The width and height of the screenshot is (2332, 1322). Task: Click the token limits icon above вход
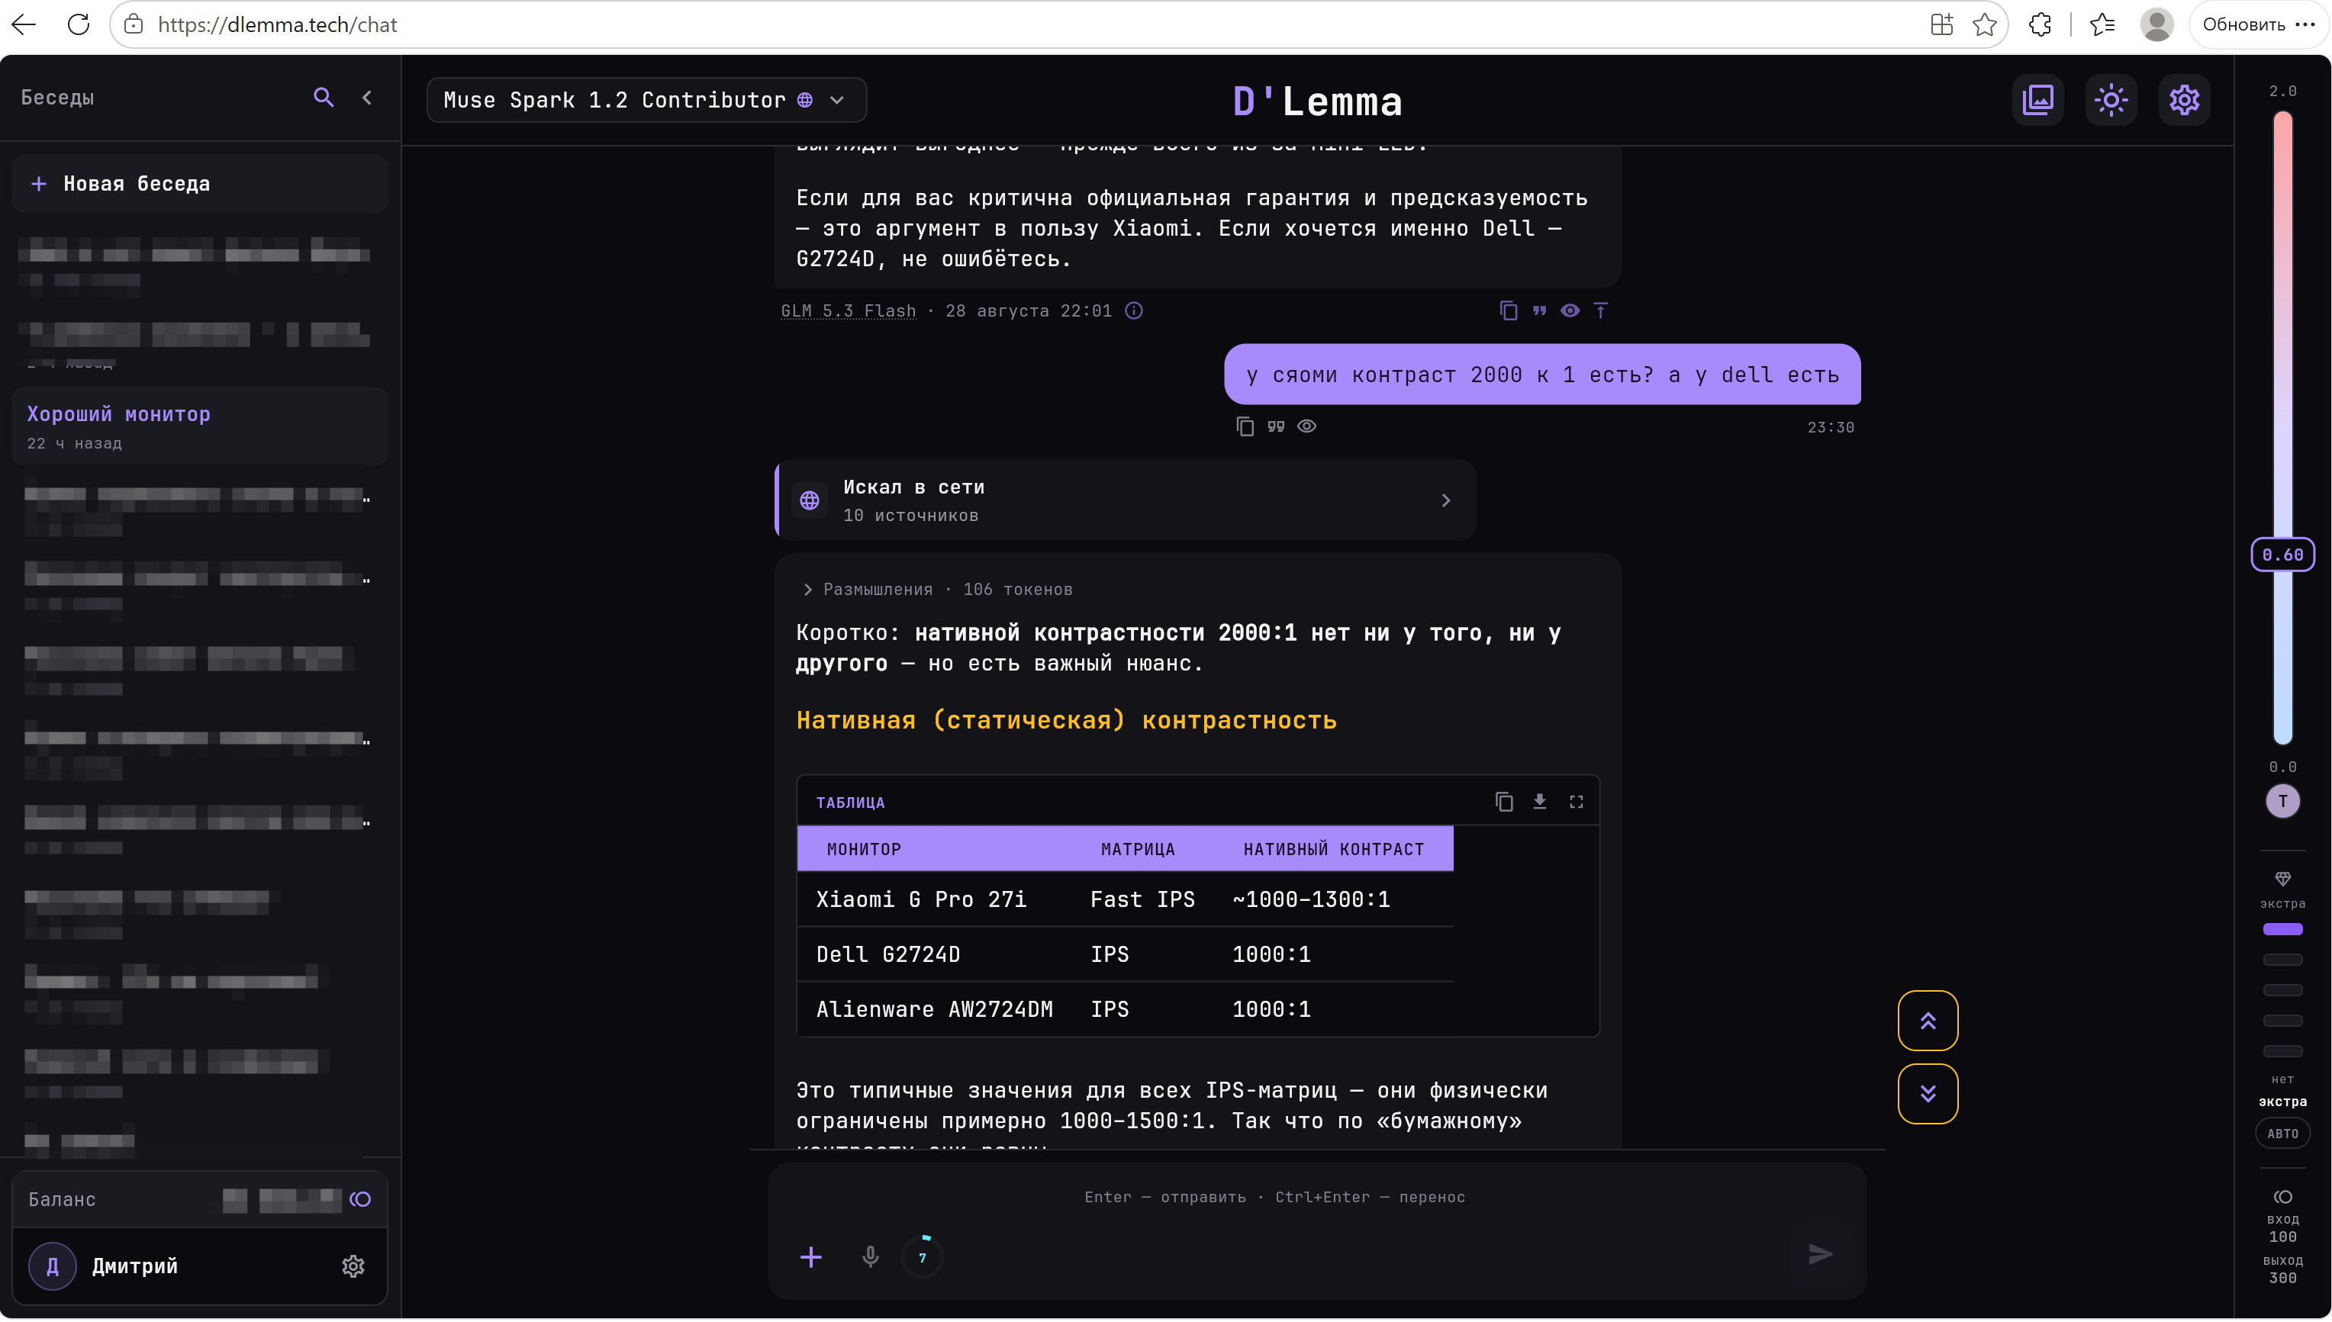(x=2282, y=1198)
